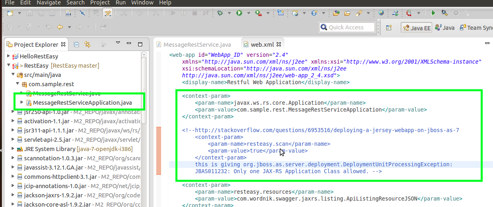The width and height of the screenshot is (493, 207).
Task: Open Back navigation history dropdown
Action: click(x=69, y=27)
